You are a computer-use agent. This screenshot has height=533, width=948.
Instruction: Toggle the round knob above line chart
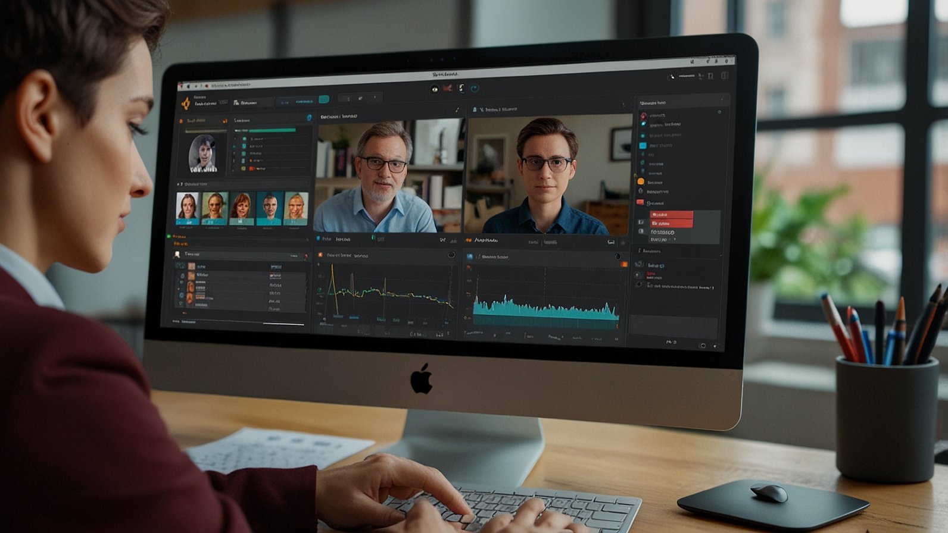pyautogui.click(x=451, y=255)
